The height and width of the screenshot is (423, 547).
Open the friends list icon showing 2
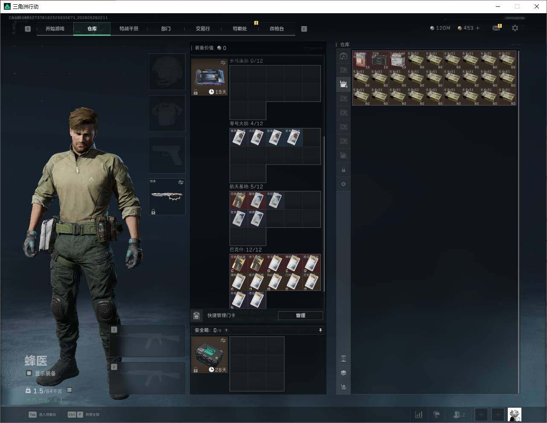459,414
